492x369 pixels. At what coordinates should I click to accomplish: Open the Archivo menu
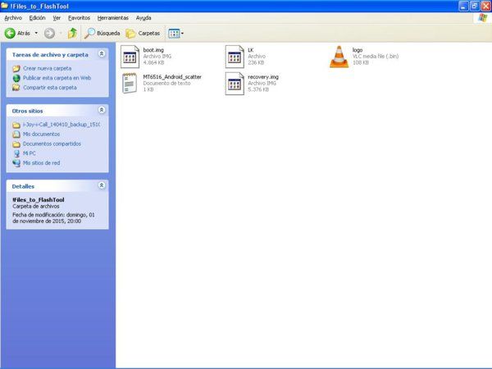coord(13,18)
